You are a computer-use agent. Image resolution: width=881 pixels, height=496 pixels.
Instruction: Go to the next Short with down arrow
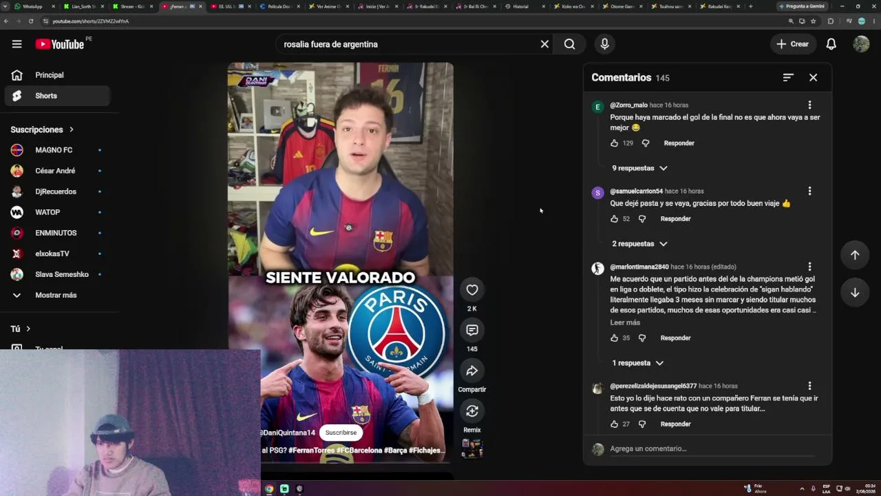855,293
